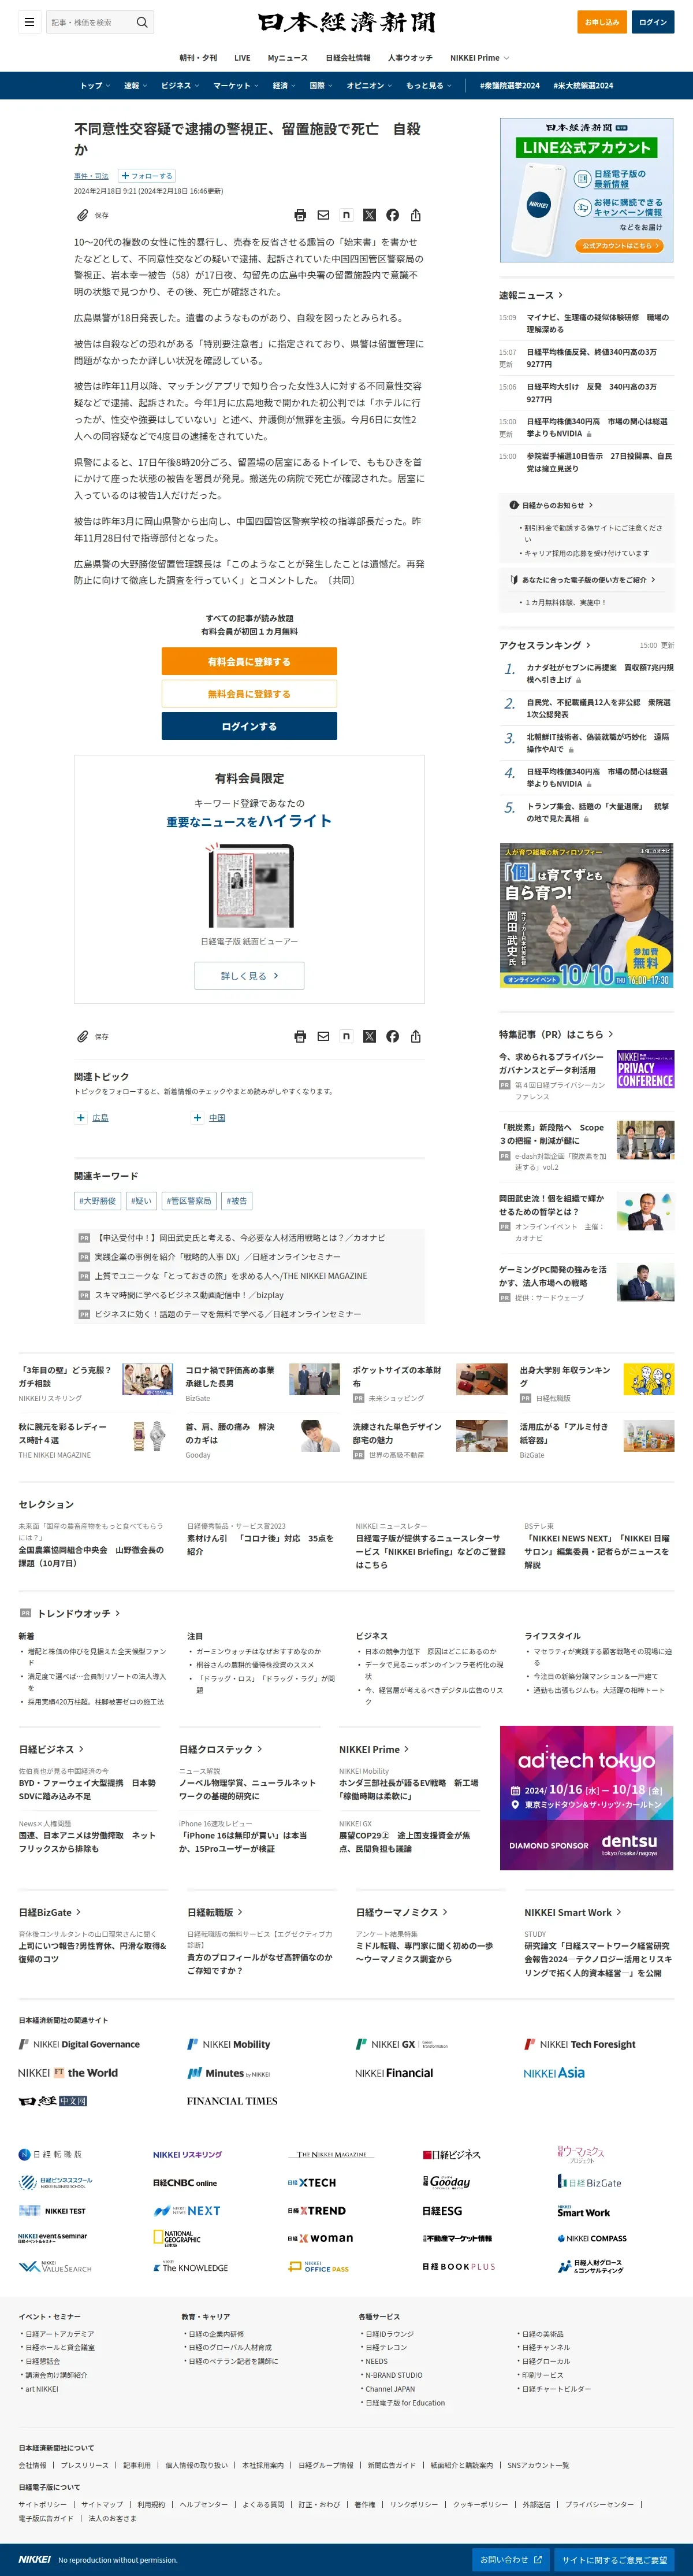Click the top Facebook share icon
The height and width of the screenshot is (2576, 693).
click(x=393, y=215)
